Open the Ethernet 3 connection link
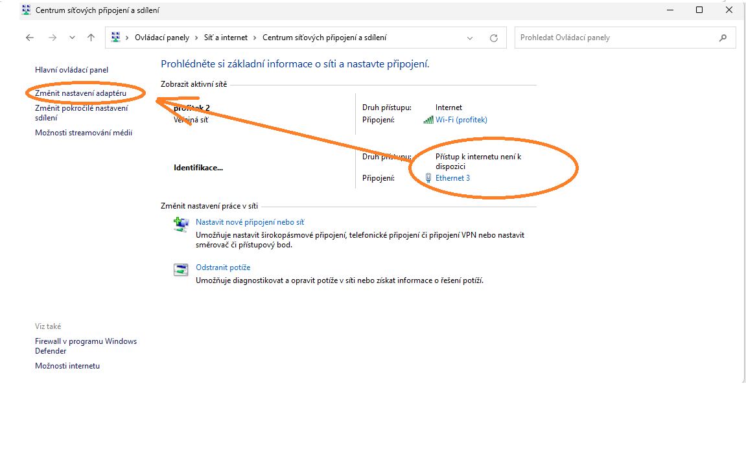This screenshot has width=746, height=454. pos(452,178)
